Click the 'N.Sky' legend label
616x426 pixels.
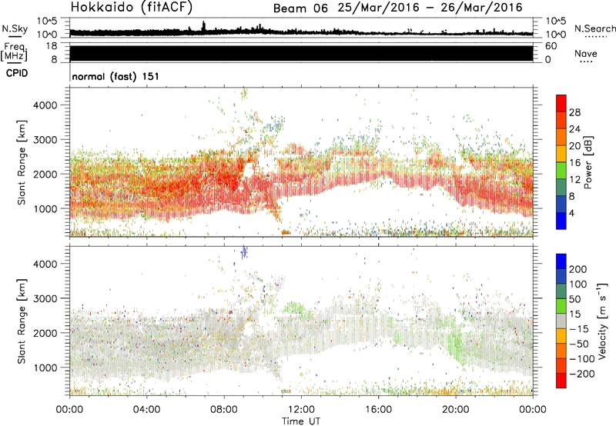pyautogui.click(x=15, y=28)
